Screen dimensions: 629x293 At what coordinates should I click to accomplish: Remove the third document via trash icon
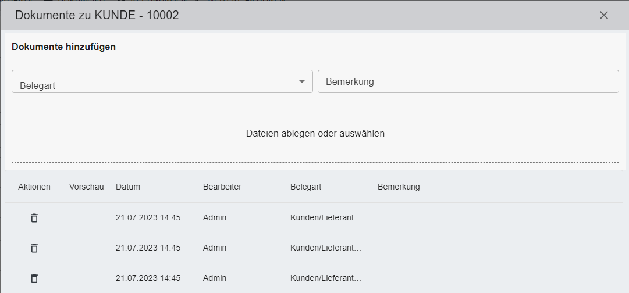[x=34, y=278]
